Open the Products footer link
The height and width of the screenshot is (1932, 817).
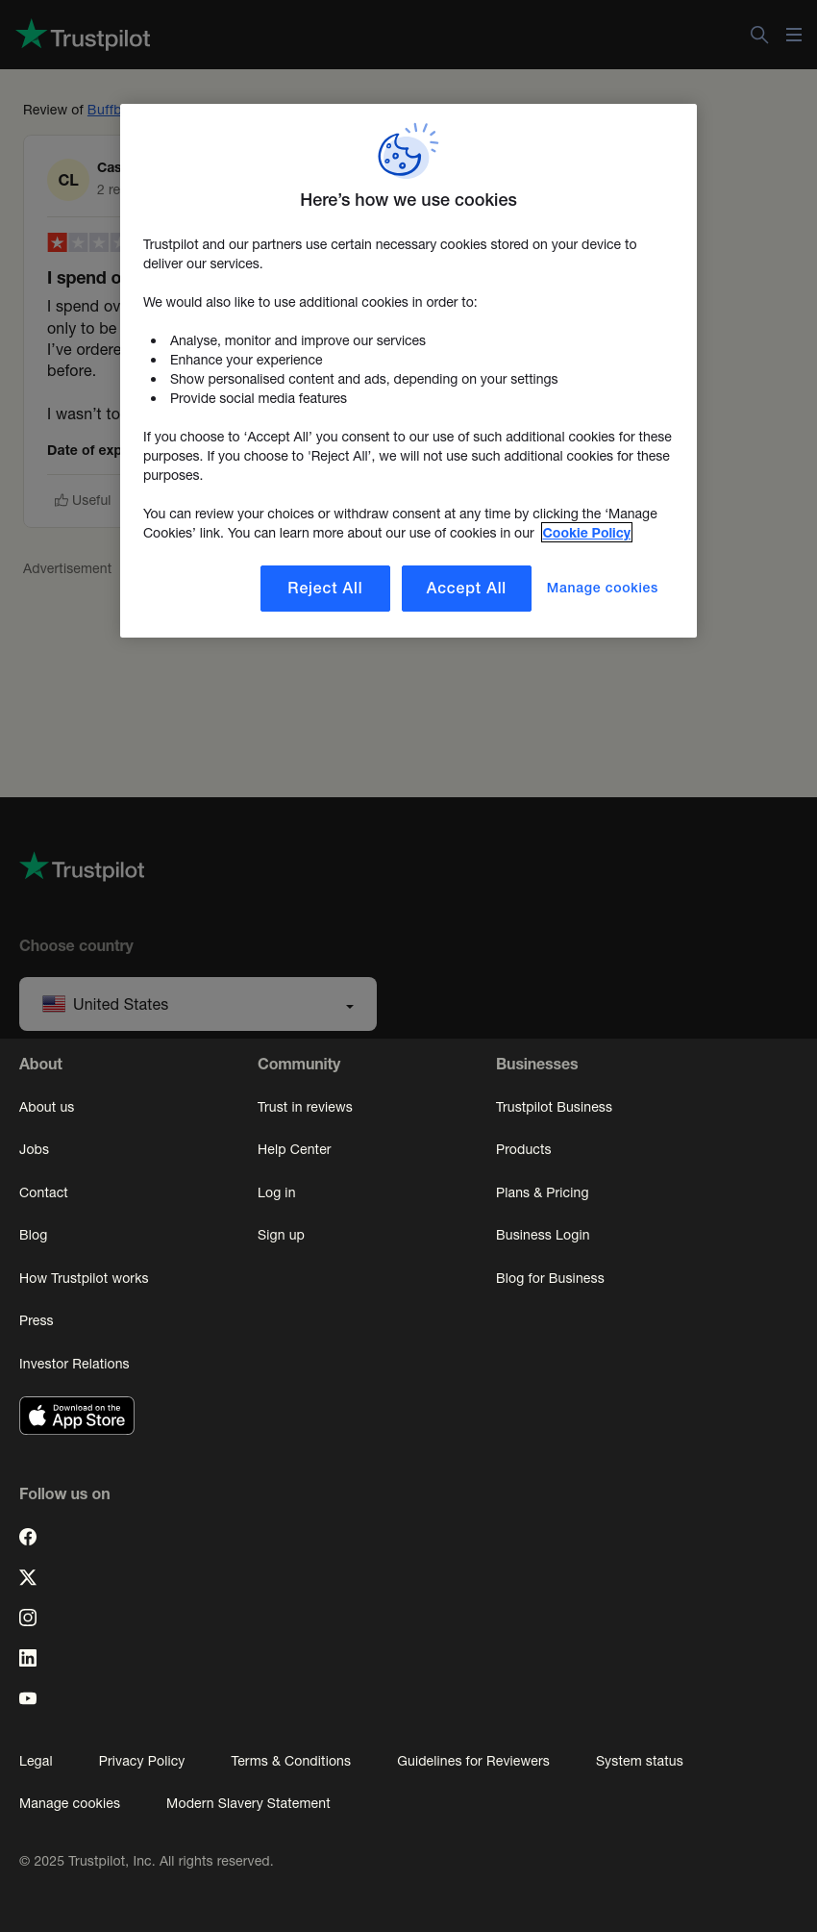[x=524, y=1149]
